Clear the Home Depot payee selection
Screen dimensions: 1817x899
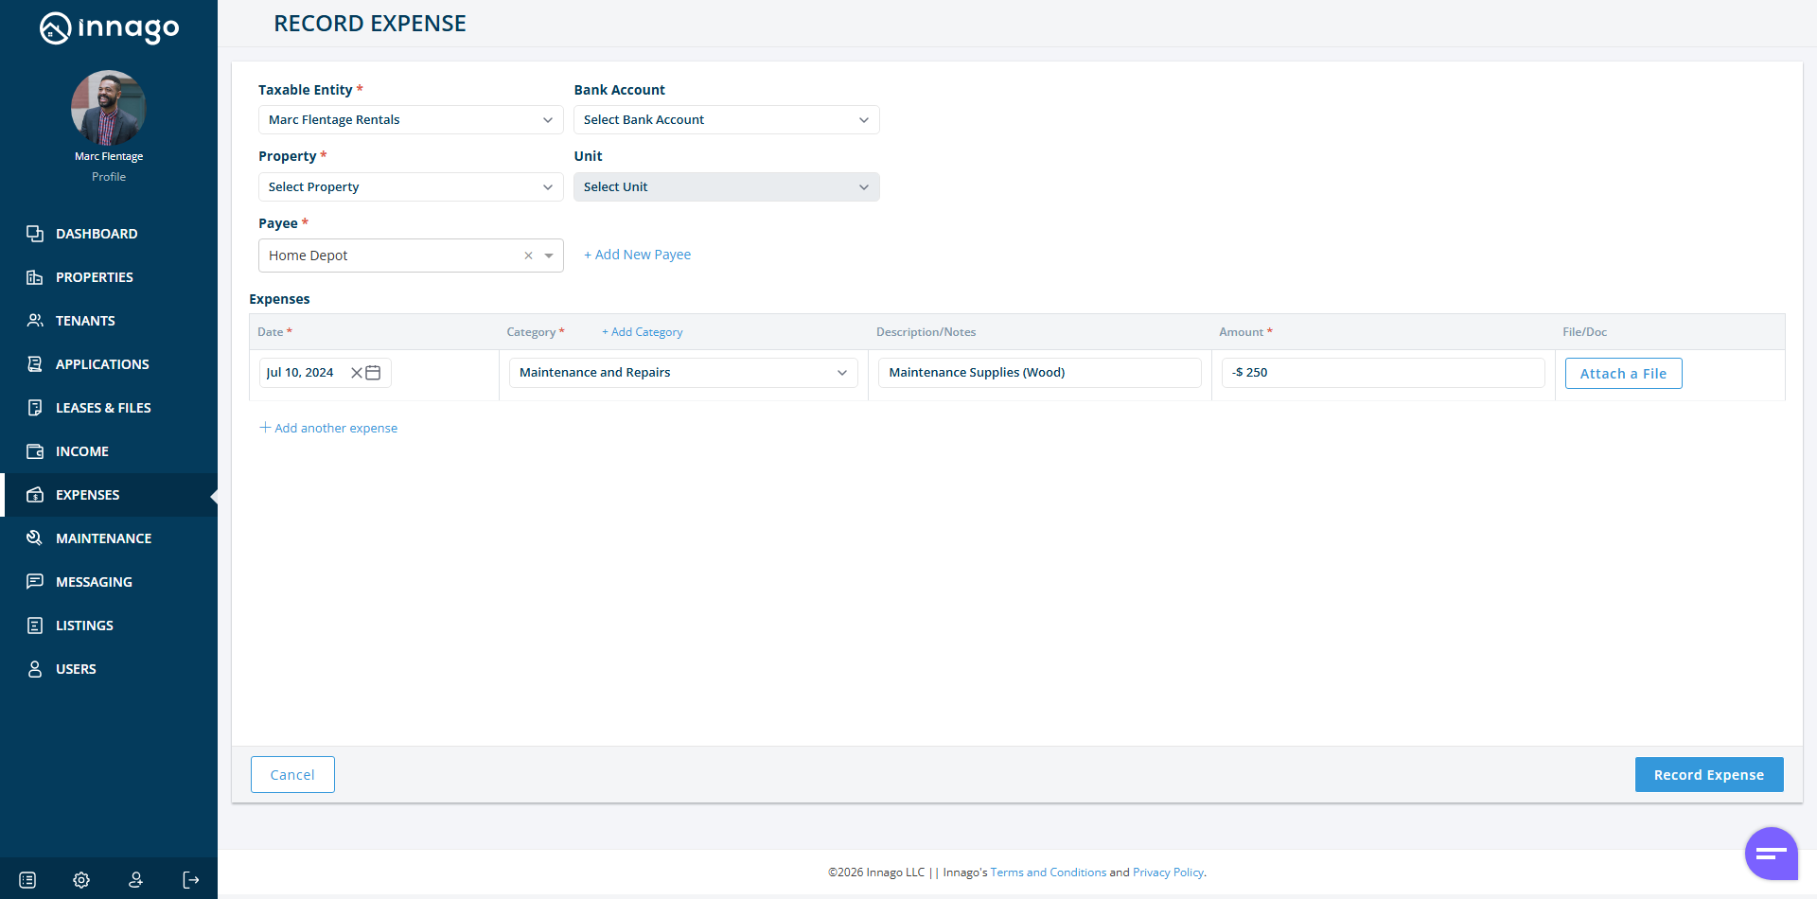[528, 256]
